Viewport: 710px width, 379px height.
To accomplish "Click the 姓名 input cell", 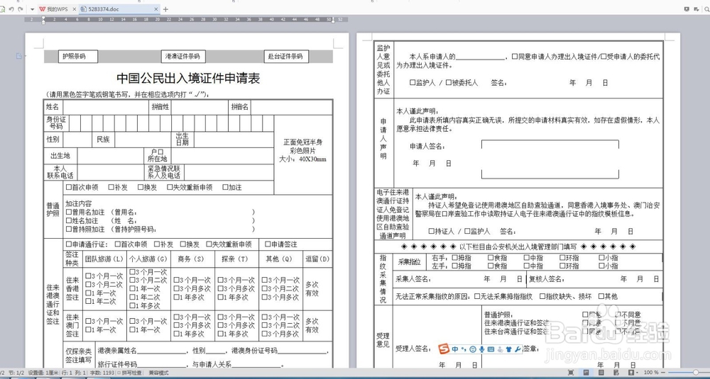I will (x=106, y=108).
